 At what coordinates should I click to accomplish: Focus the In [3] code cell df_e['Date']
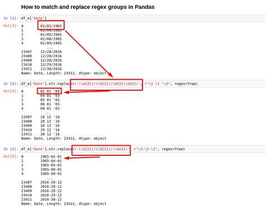point(143,18)
